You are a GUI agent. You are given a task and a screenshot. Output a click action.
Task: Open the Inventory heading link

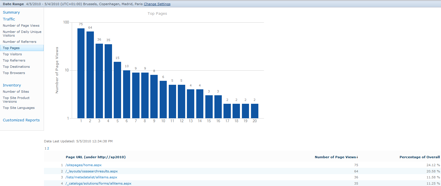[x=12, y=85]
